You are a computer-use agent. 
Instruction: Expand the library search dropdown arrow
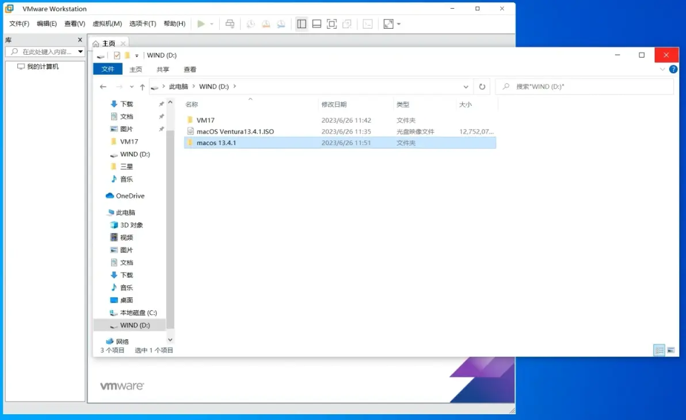tap(81, 52)
